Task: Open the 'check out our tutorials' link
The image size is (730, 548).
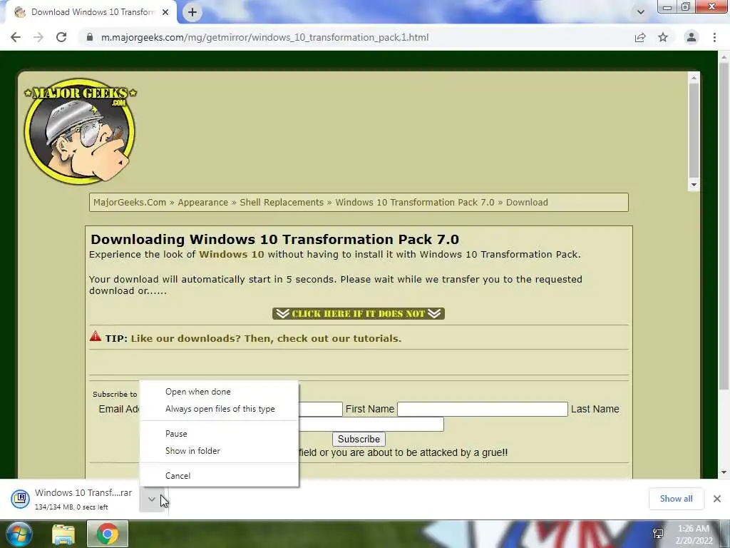Action: click(x=266, y=338)
